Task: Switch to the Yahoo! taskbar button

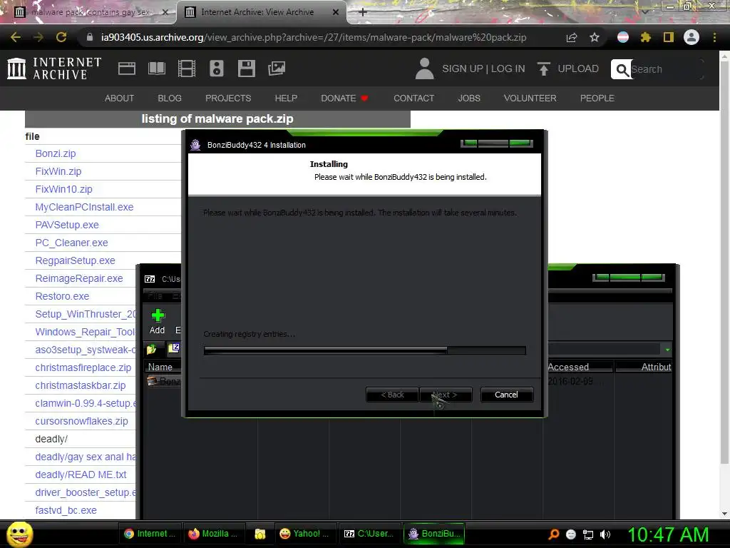Action: tap(304, 534)
